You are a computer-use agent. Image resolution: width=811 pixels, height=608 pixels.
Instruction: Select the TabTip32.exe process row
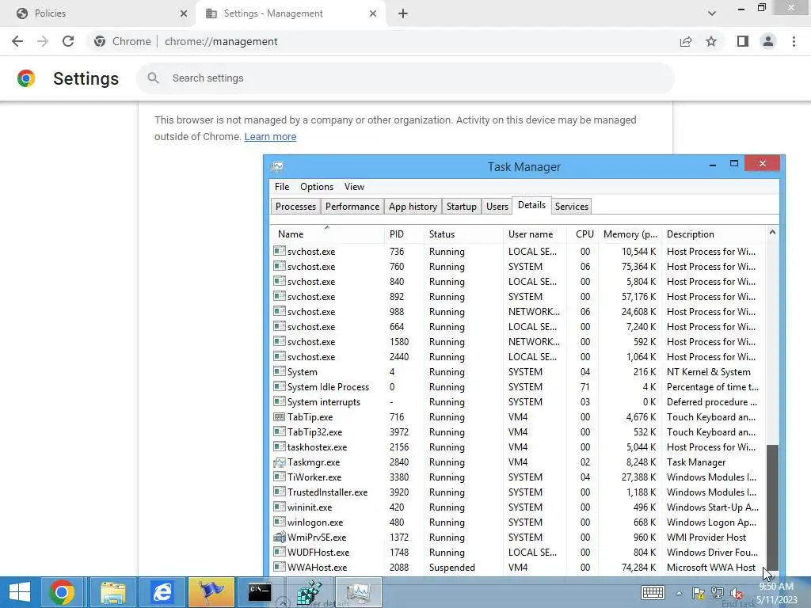[518, 431]
